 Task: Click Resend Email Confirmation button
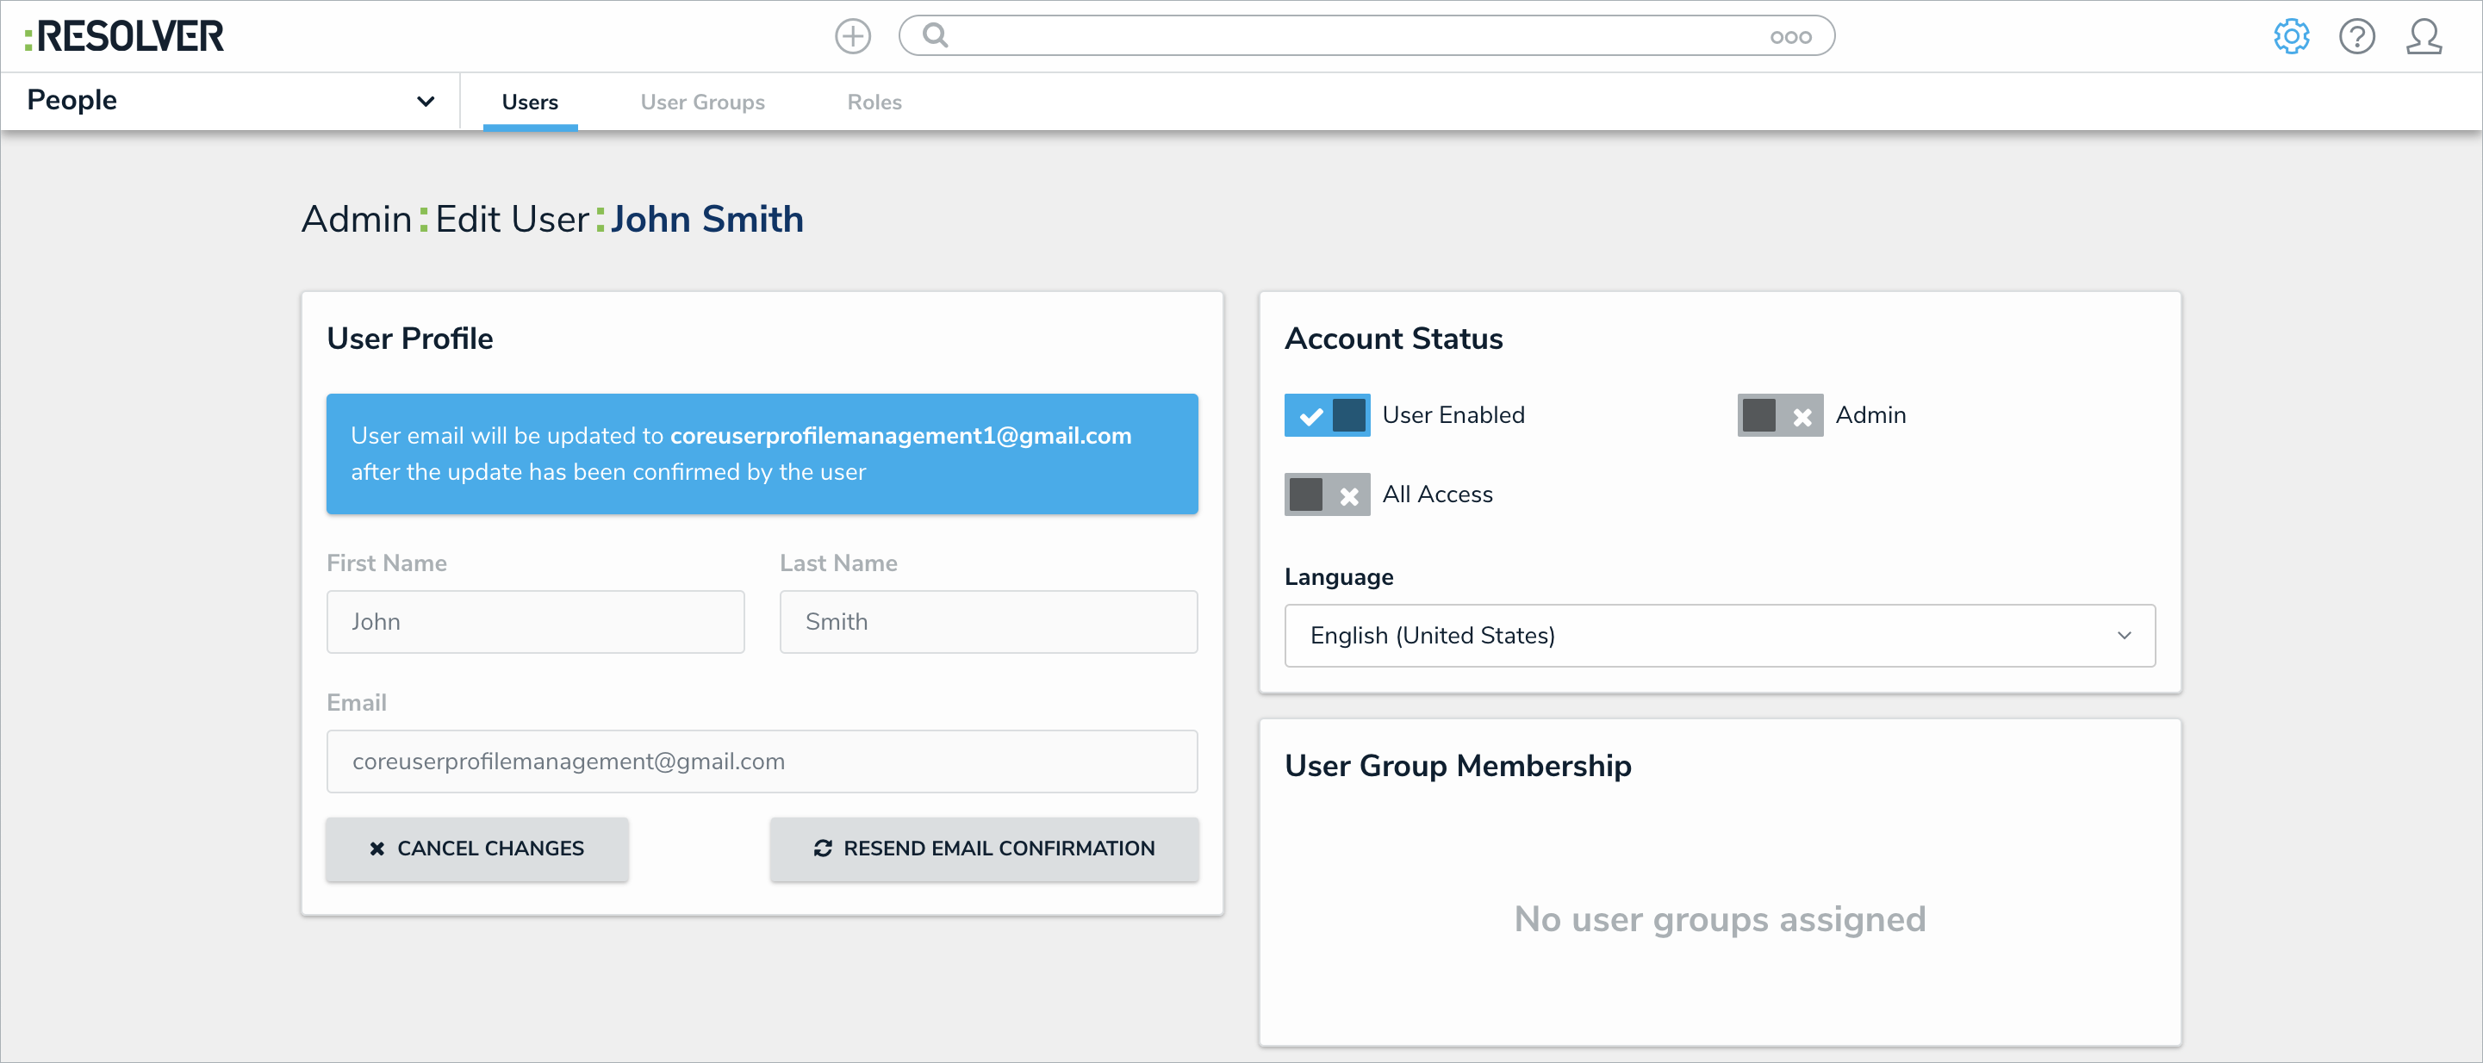[x=983, y=849]
